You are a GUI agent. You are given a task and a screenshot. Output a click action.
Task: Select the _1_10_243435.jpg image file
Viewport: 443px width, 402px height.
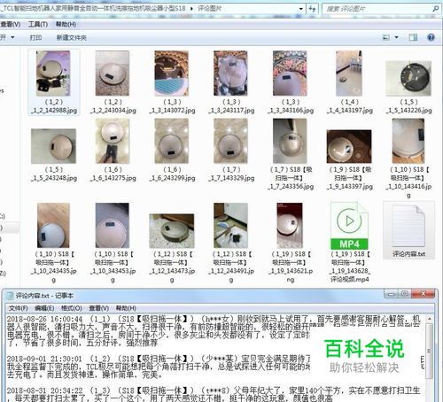pos(53,225)
